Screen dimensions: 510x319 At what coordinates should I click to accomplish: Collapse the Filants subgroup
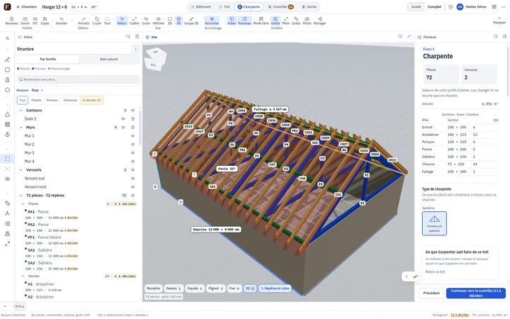(23, 203)
